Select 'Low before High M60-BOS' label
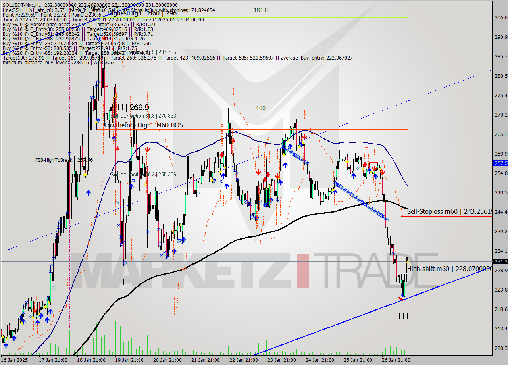 tap(144, 125)
